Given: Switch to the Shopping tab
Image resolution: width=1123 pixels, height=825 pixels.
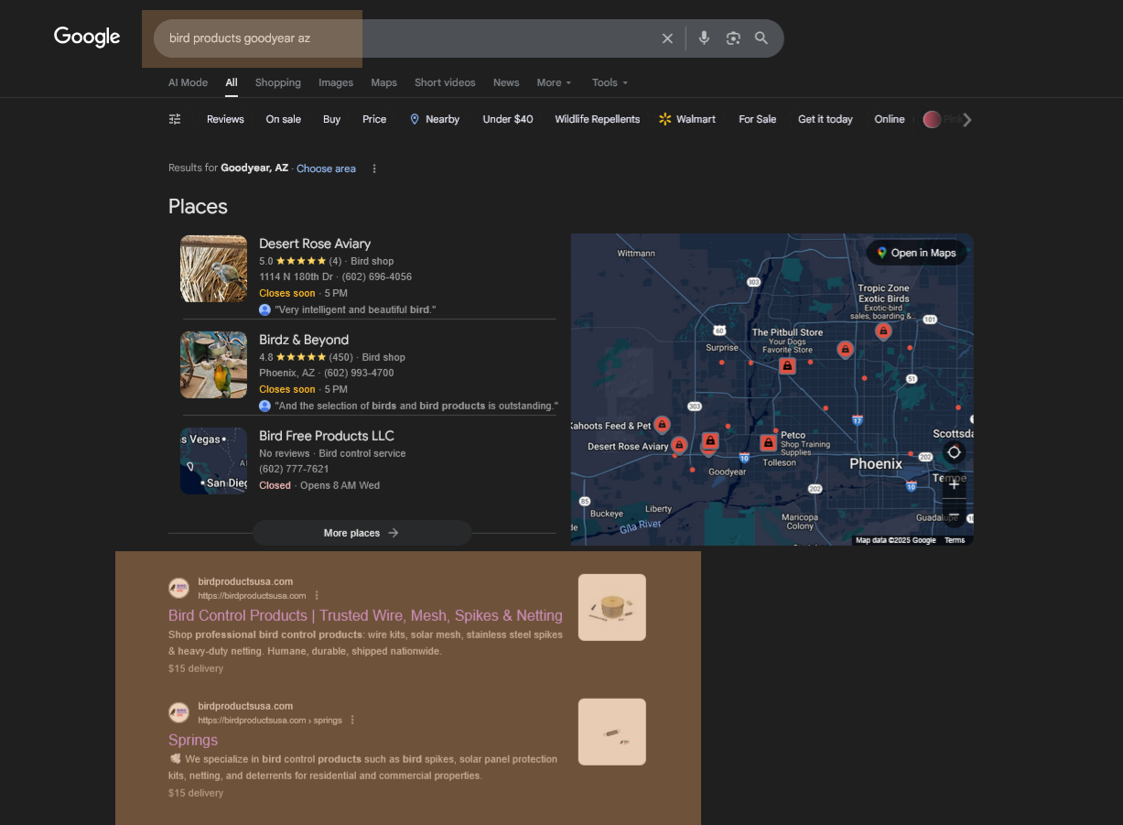Looking at the screenshot, I should pyautogui.click(x=277, y=82).
